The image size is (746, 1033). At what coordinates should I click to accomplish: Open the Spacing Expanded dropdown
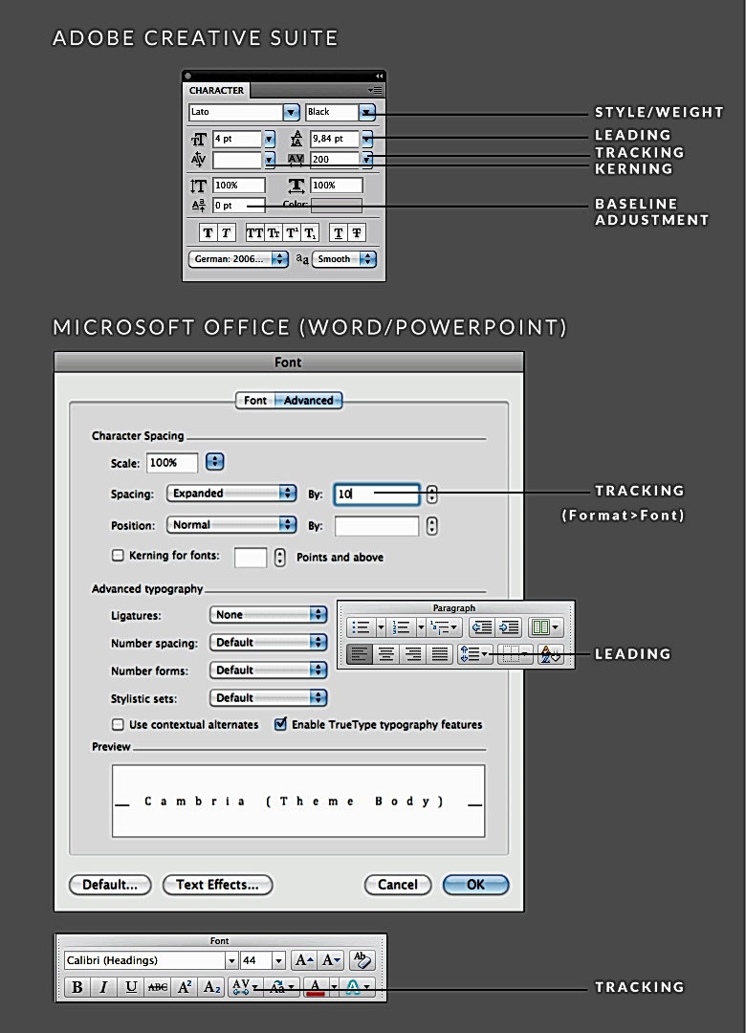point(231,493)
